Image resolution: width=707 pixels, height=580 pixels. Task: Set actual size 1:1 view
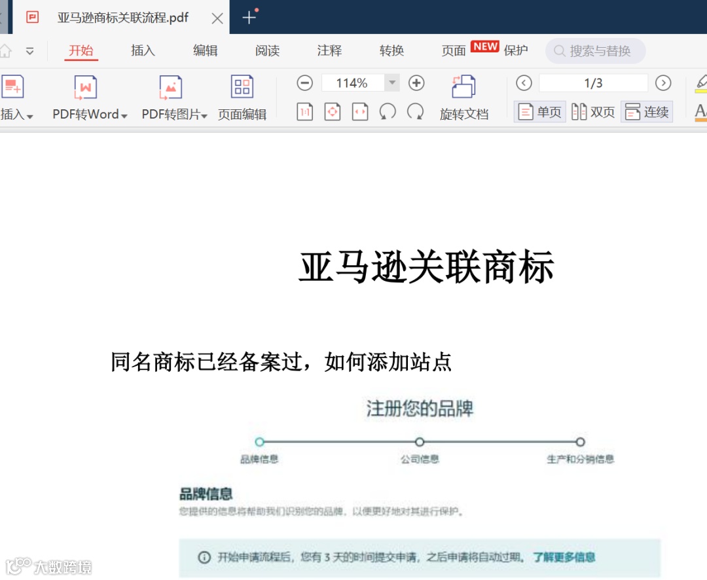[x=305, y=112]
